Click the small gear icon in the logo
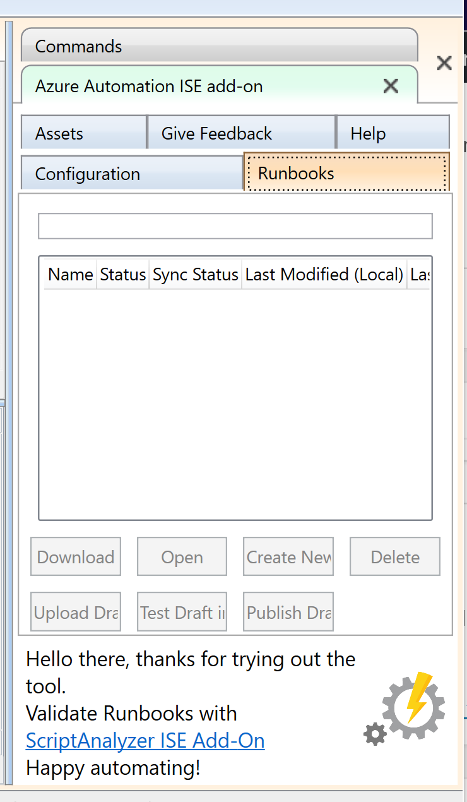 coord(375,734)
